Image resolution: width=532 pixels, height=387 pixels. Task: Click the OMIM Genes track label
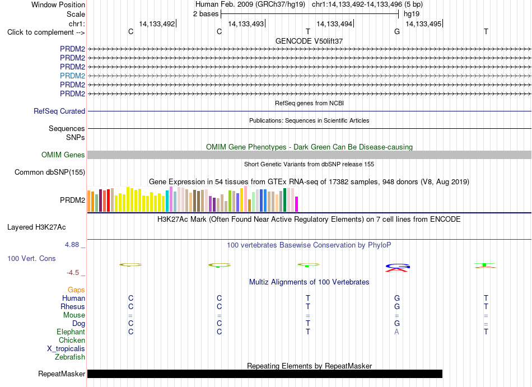tap(63, 155)
